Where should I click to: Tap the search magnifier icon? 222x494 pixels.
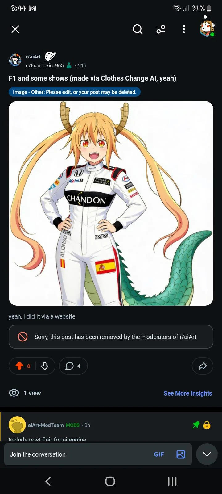pos(138,29)
